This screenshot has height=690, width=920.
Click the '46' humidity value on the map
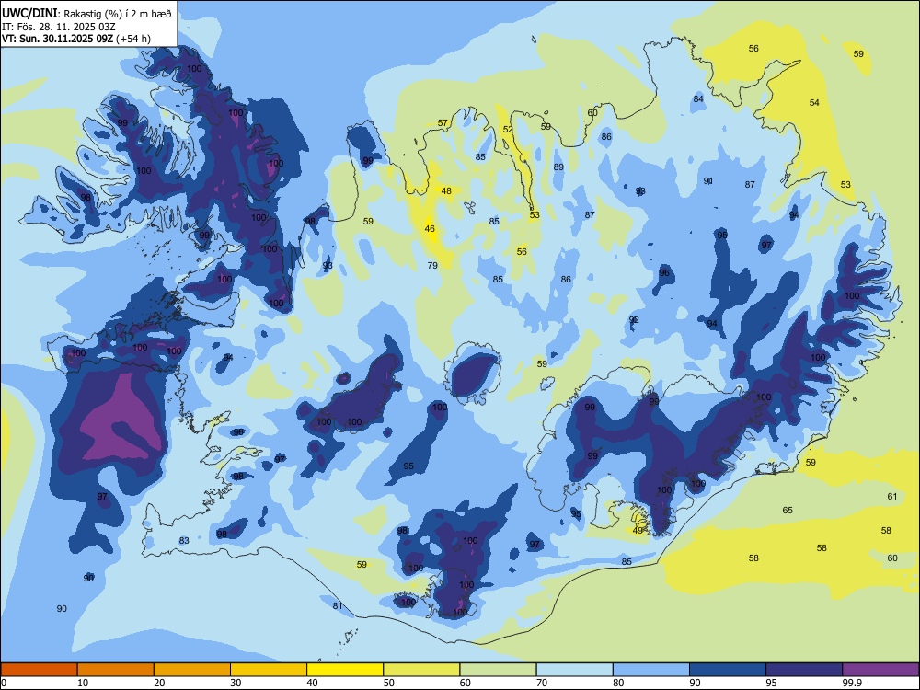pos(430,229)
